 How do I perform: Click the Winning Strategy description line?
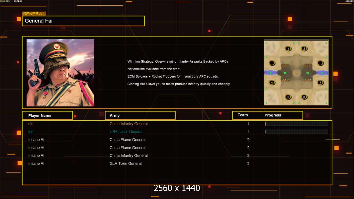pyautogui.click(x=178, y=62)
